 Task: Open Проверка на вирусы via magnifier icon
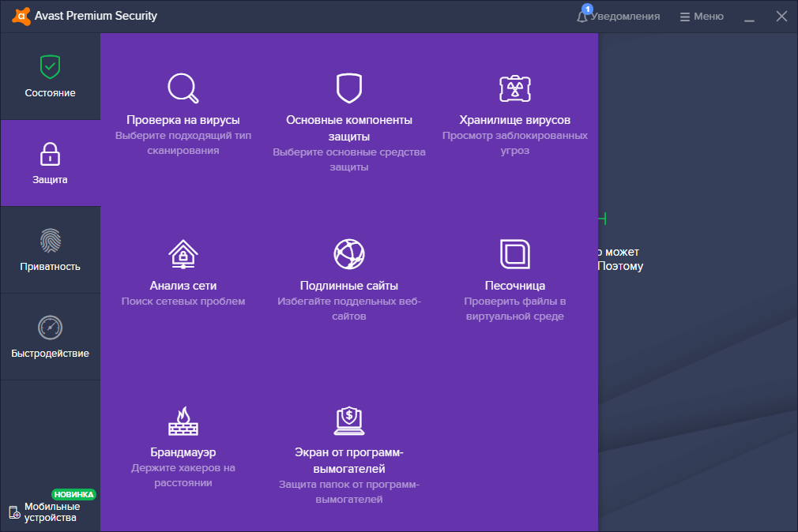pyautogui.click(x=183, y=88)
